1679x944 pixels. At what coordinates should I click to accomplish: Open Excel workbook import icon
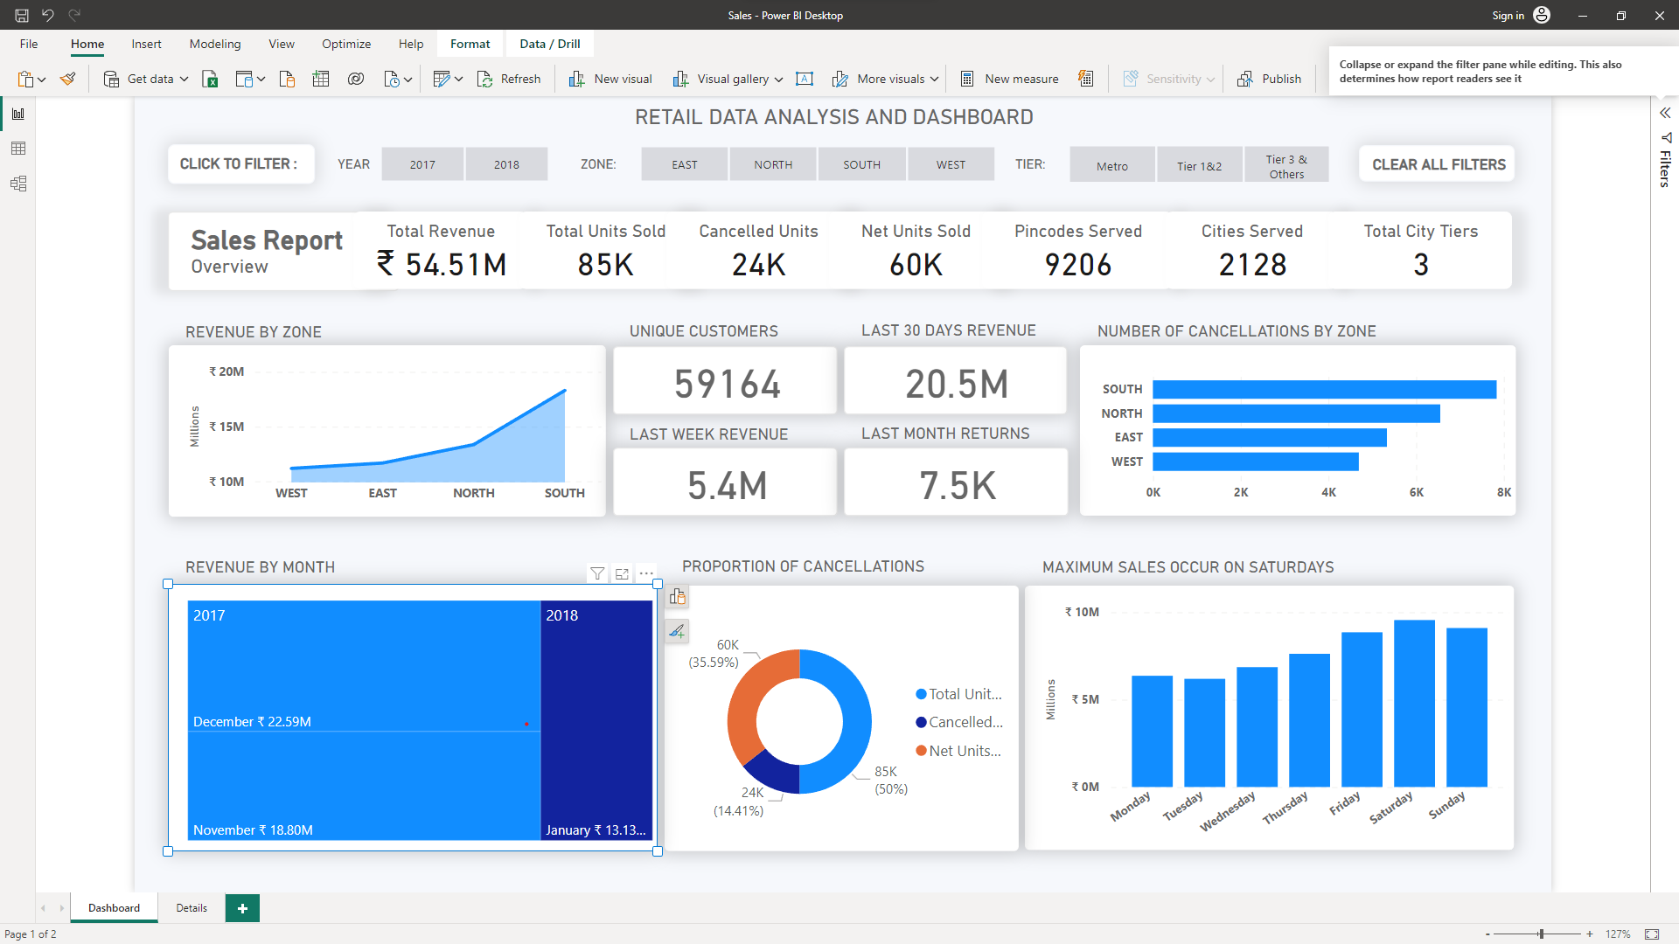click(x=210, y=79)
